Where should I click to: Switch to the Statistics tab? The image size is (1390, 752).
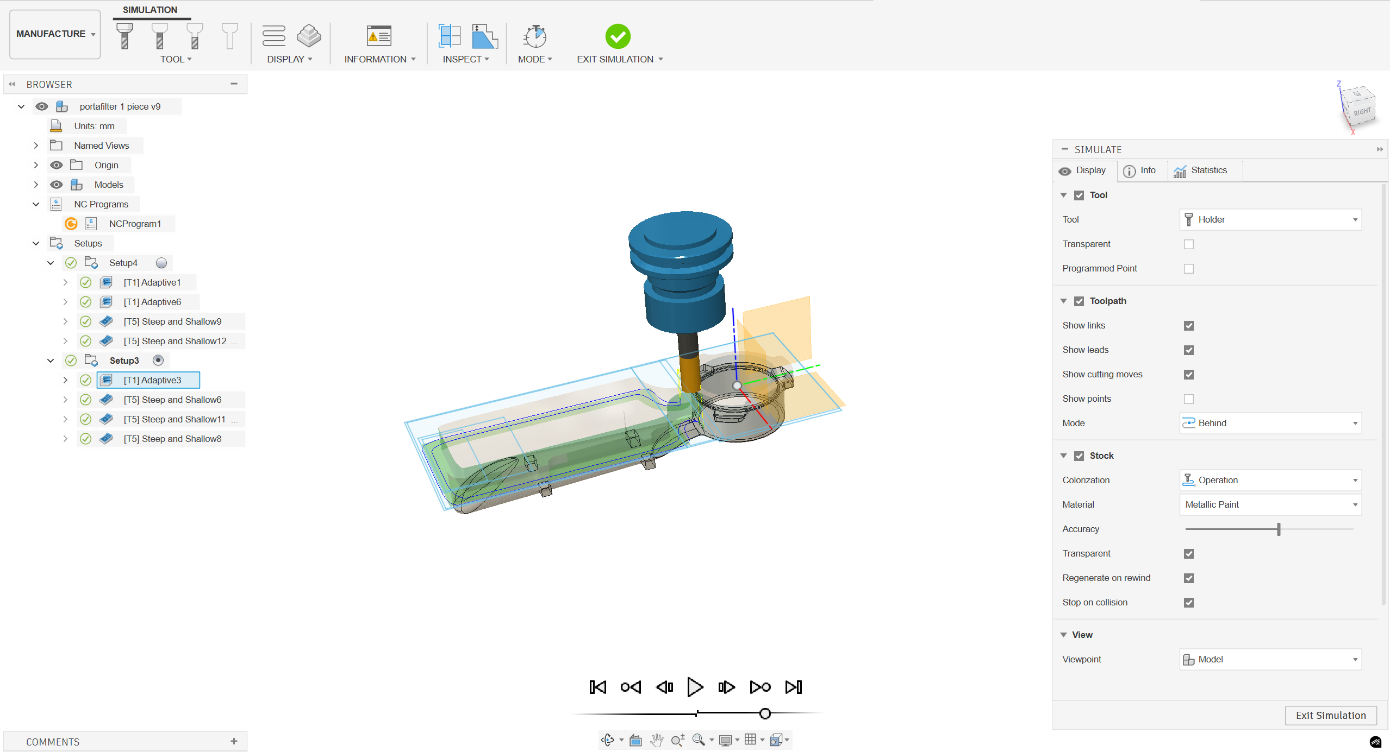pyautogui.click(x=1203, y=170)
